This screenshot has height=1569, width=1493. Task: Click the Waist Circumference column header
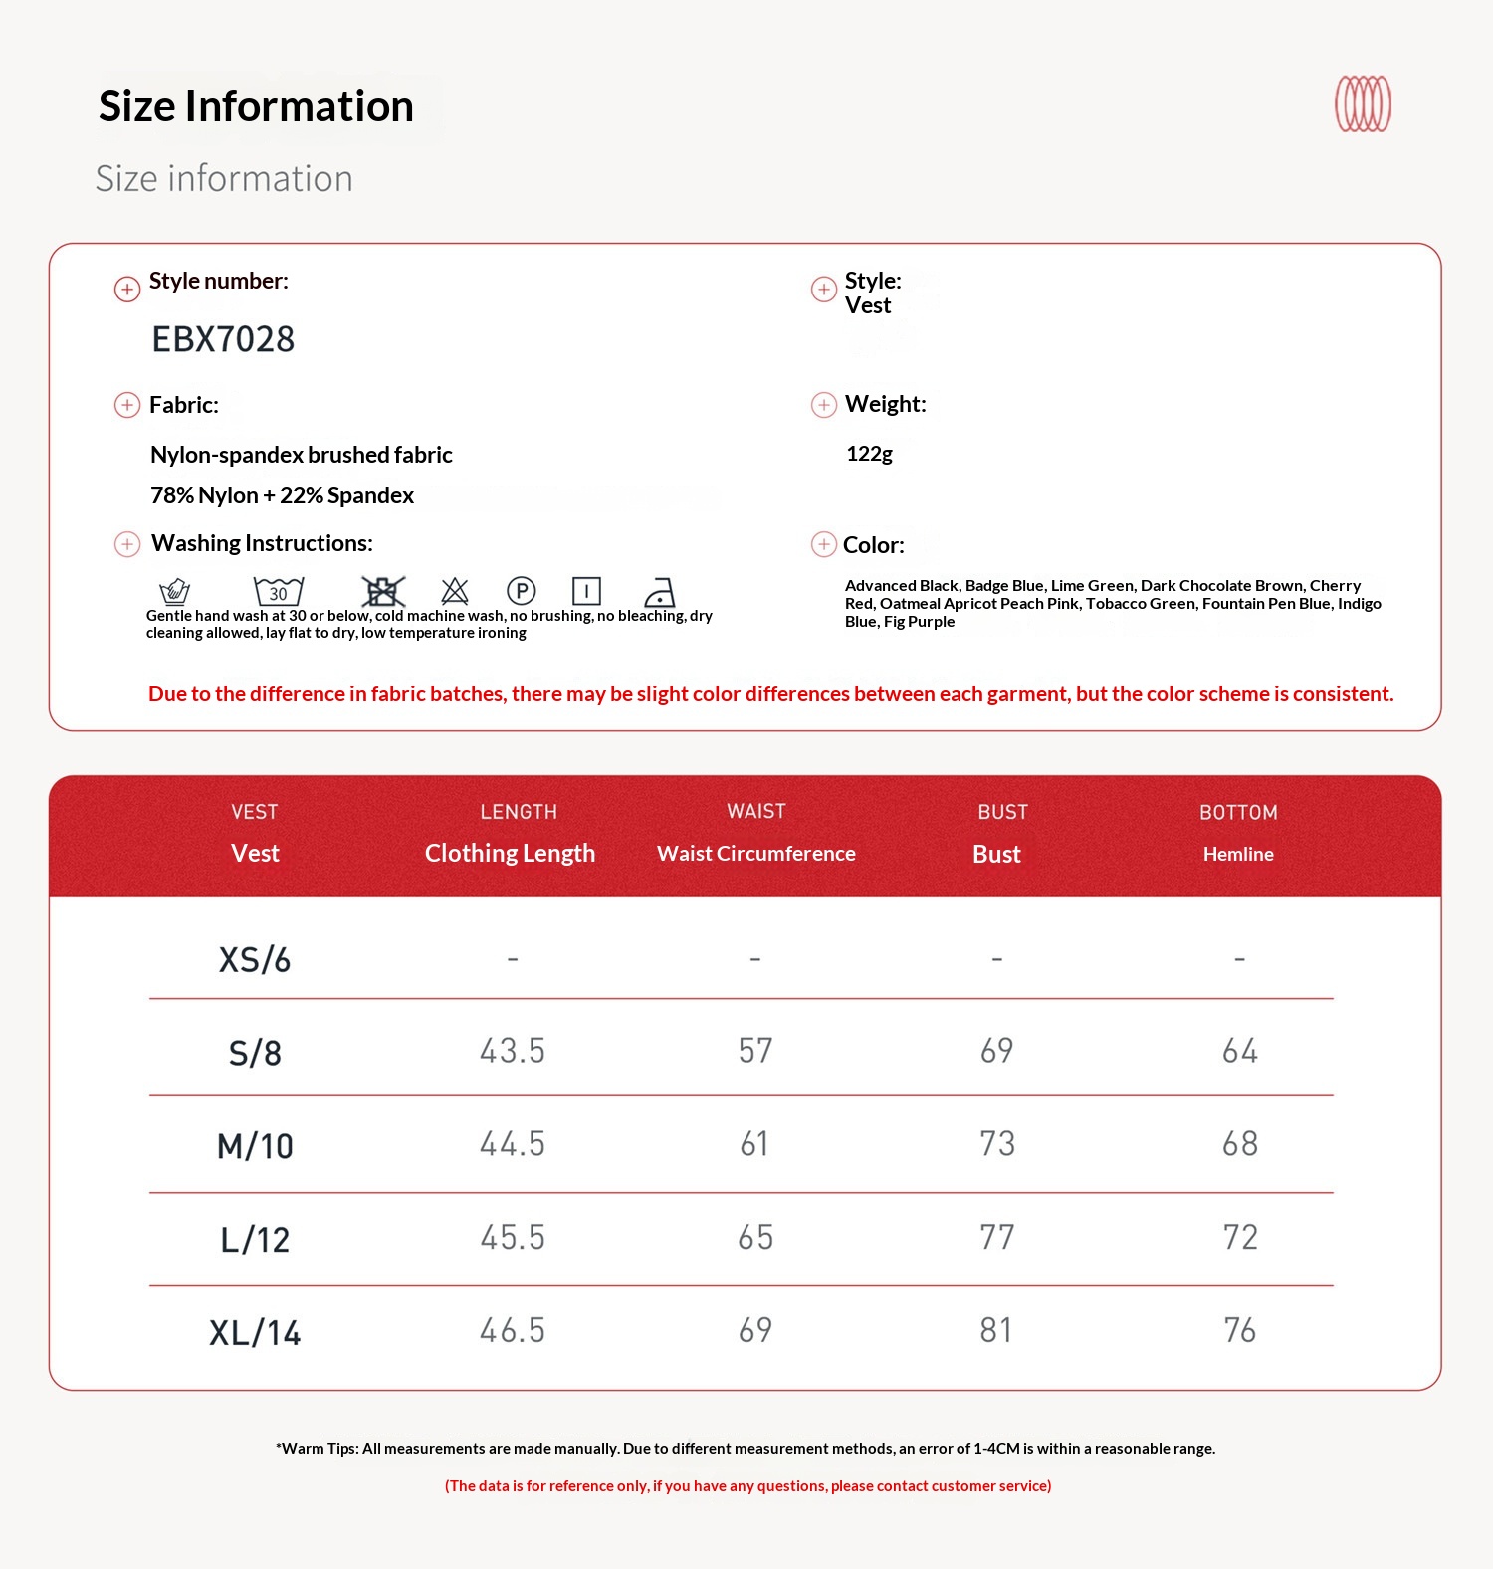[756, 853]
